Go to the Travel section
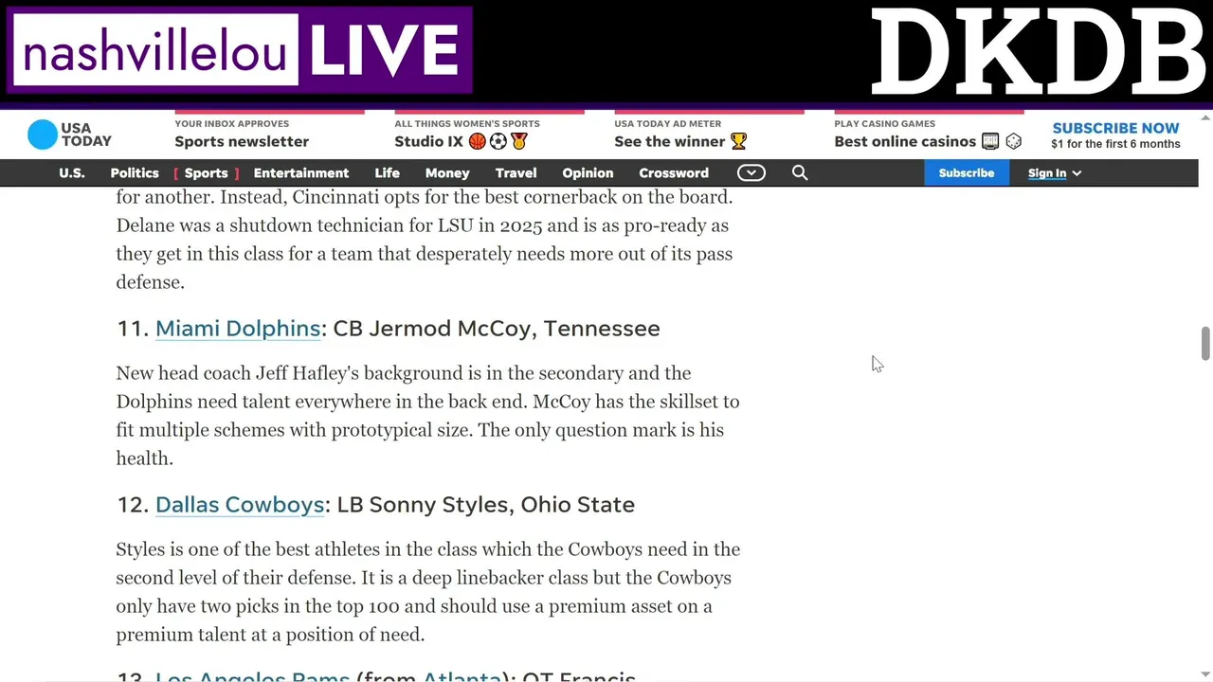The height and width of the screenshot is (682, 1213). [516, 172]
